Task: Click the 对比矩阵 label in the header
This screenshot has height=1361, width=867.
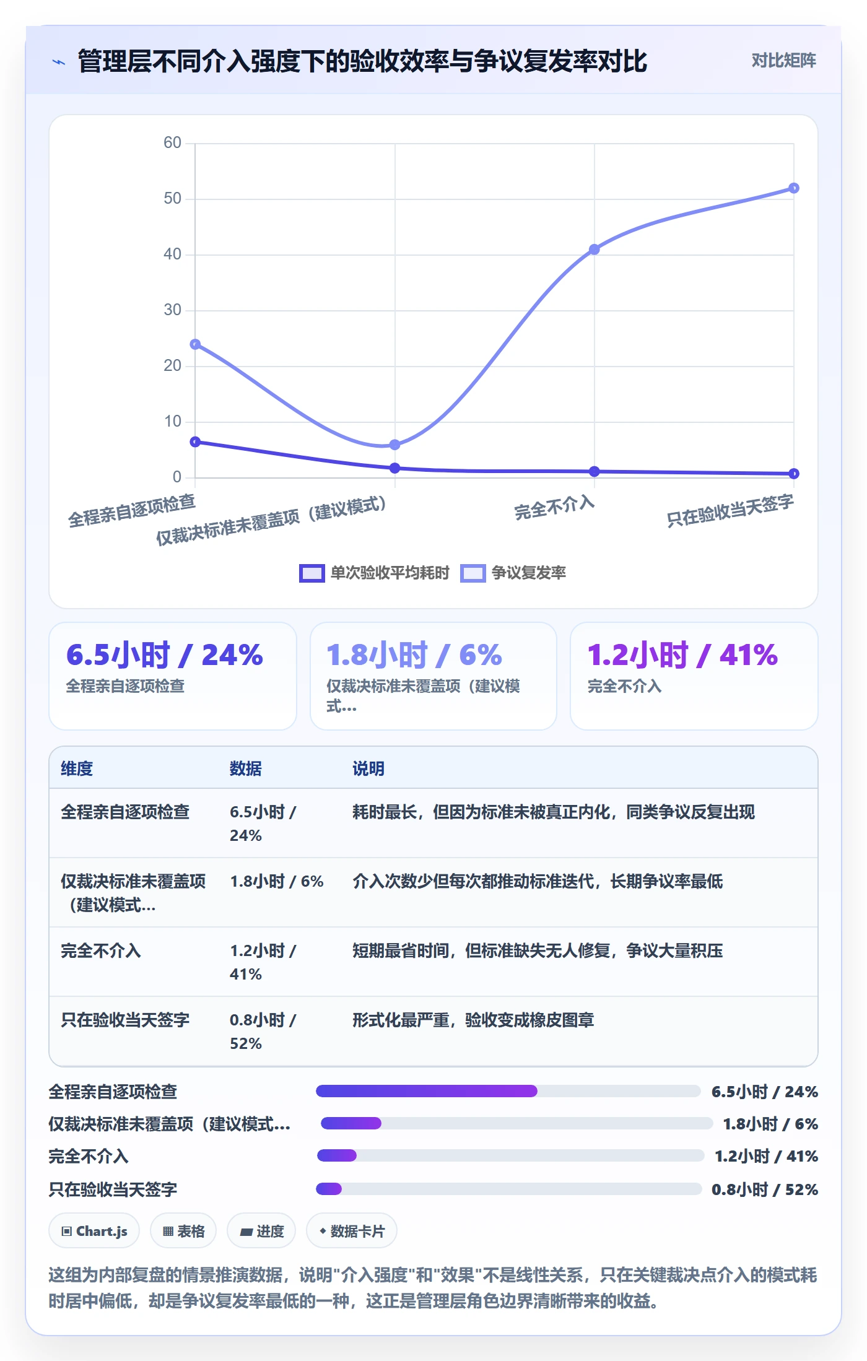Action: pos(783,61)
